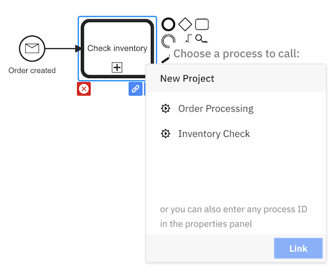Click the Order created label

pos(32,70)
